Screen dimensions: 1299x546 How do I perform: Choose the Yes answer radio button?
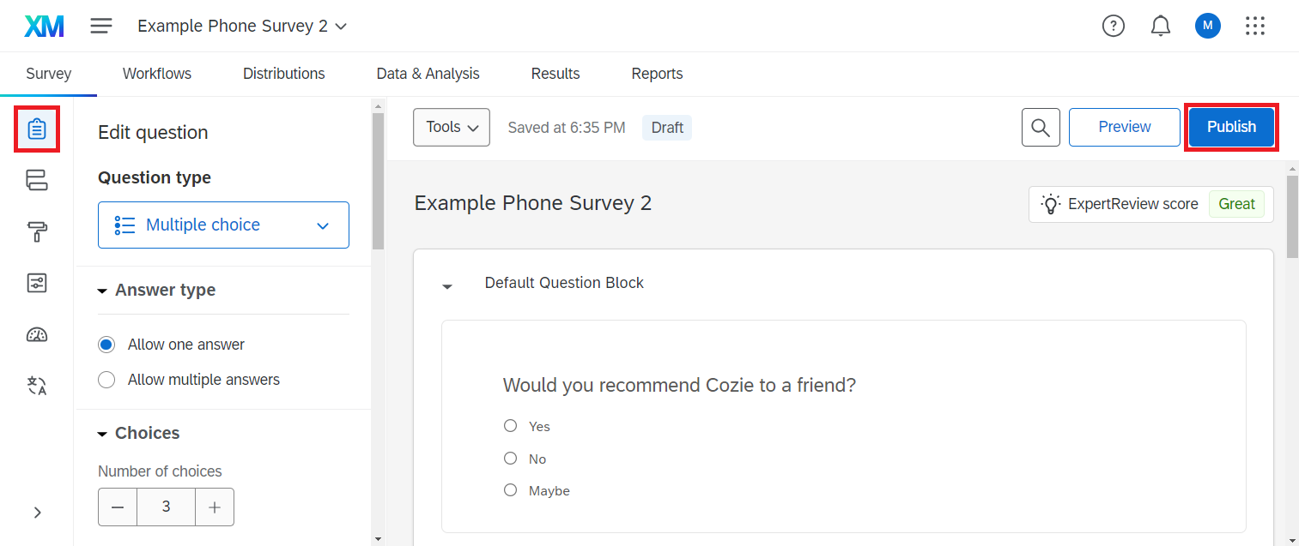pos(511,426)
